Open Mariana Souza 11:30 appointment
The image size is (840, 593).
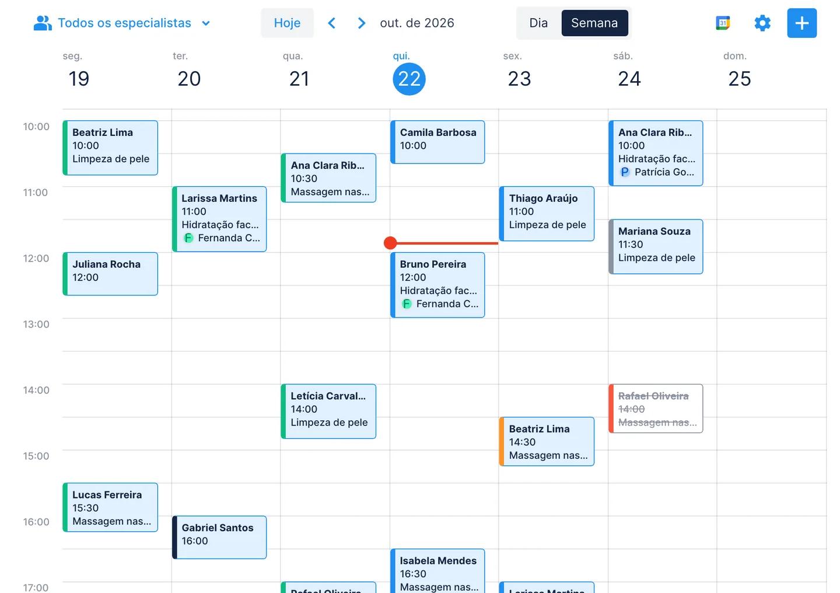tap(656, 246)
